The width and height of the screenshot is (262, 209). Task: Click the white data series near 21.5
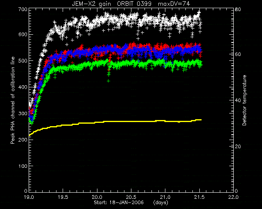pos(199,13)
